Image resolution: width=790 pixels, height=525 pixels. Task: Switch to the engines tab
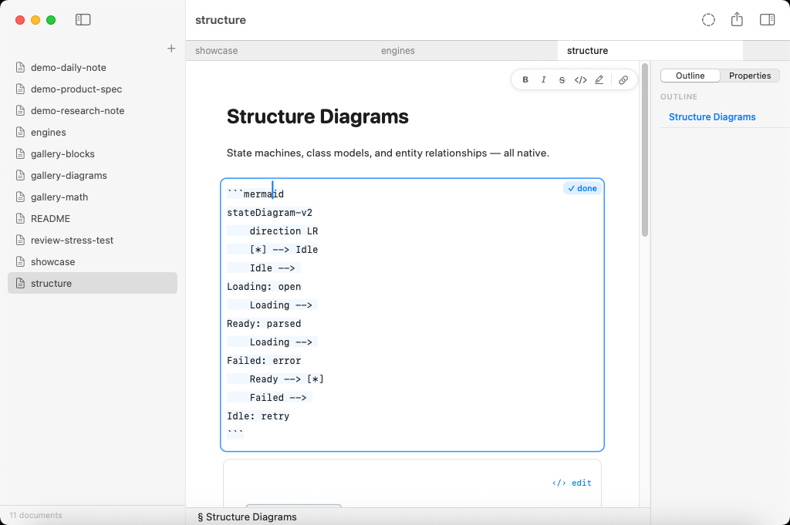pyautogui.click(x=464, y=51)
